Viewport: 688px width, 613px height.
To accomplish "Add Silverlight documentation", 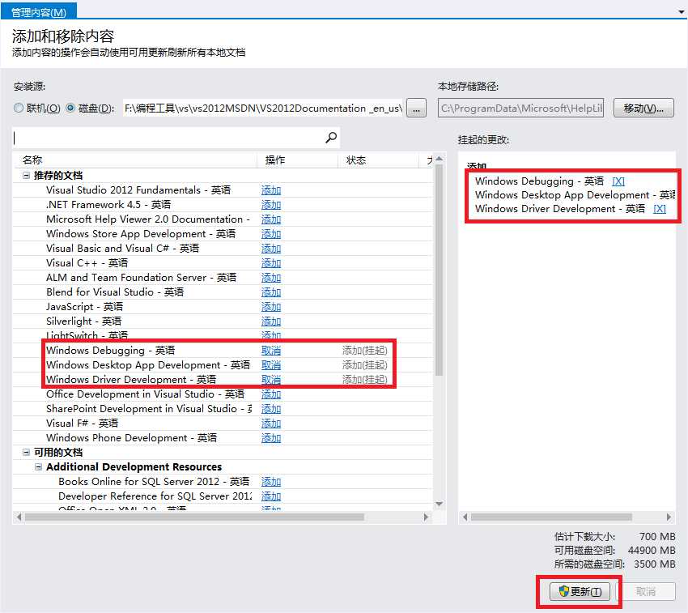I will (270, 321).
